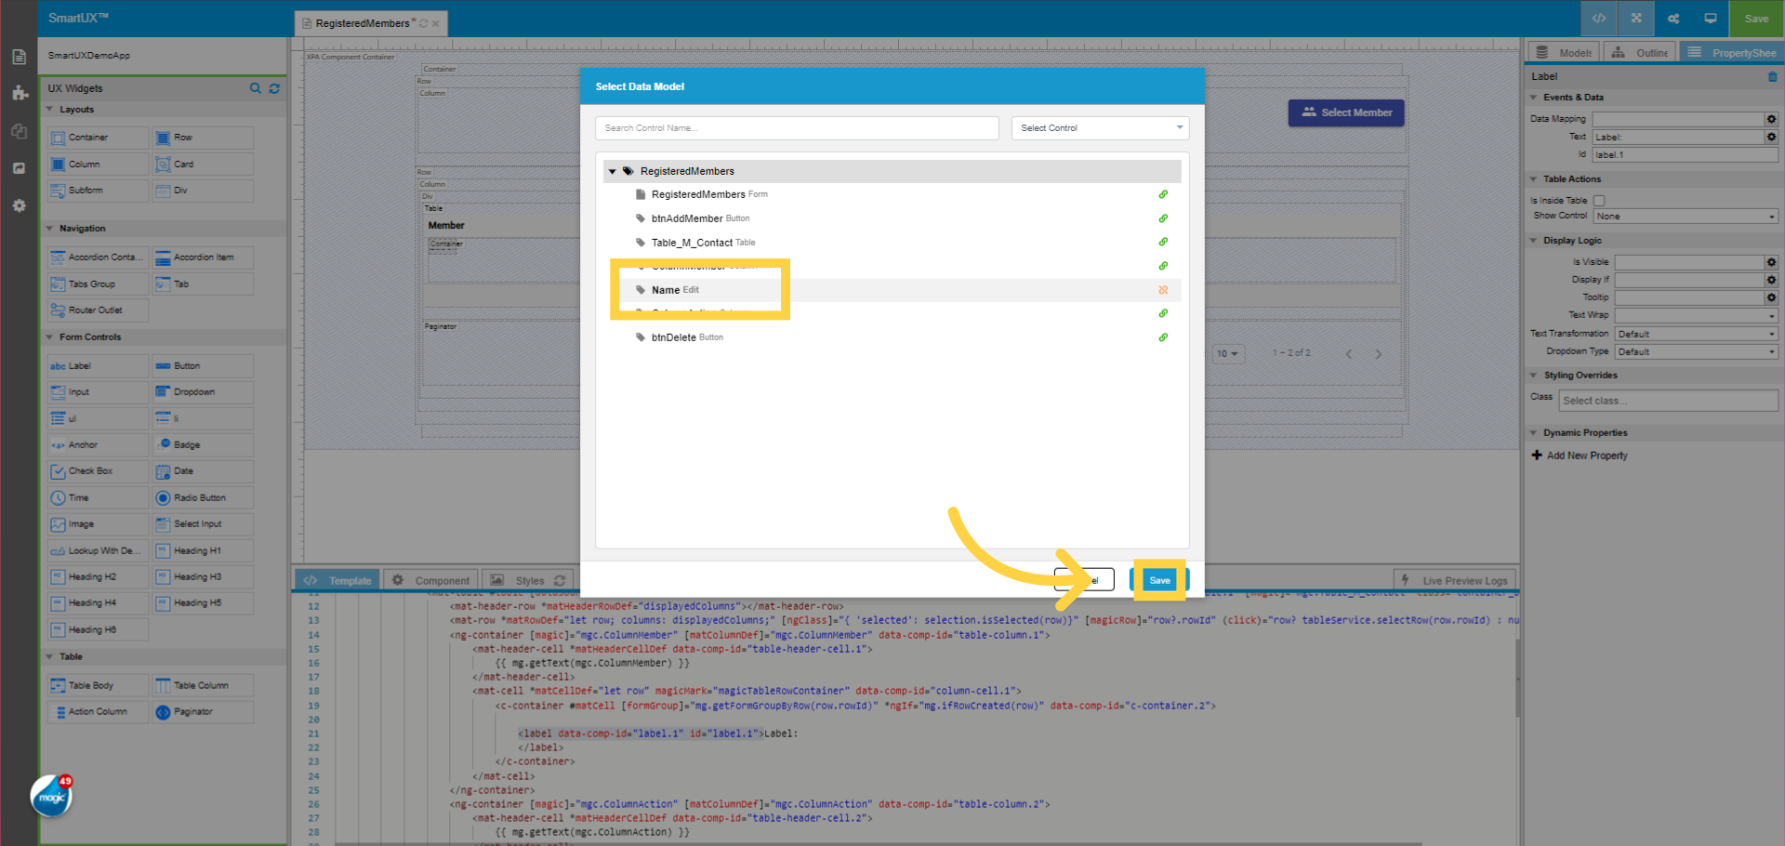1785x846 pixels.
Task: Click the orange unlink icon on Name row
Action: pyautogui.click(x=1163, y=290)
